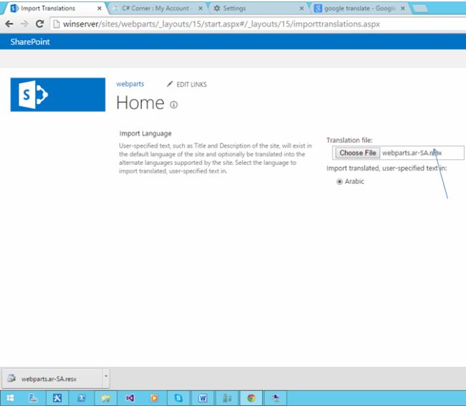
Task: Reload the page with the refresh icon
Action: click(39, 24)
